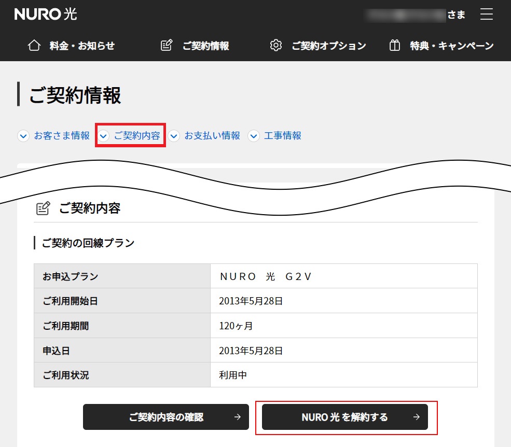Image resolution: width=511 pixels, height=447 pixels.
Task: Click chevron next to お支払い情報
Action: pyautogui.click(x=174, y=136)
